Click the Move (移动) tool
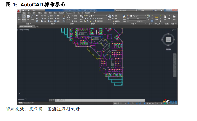This screenshot has width=197, height=121. point(44,16)
